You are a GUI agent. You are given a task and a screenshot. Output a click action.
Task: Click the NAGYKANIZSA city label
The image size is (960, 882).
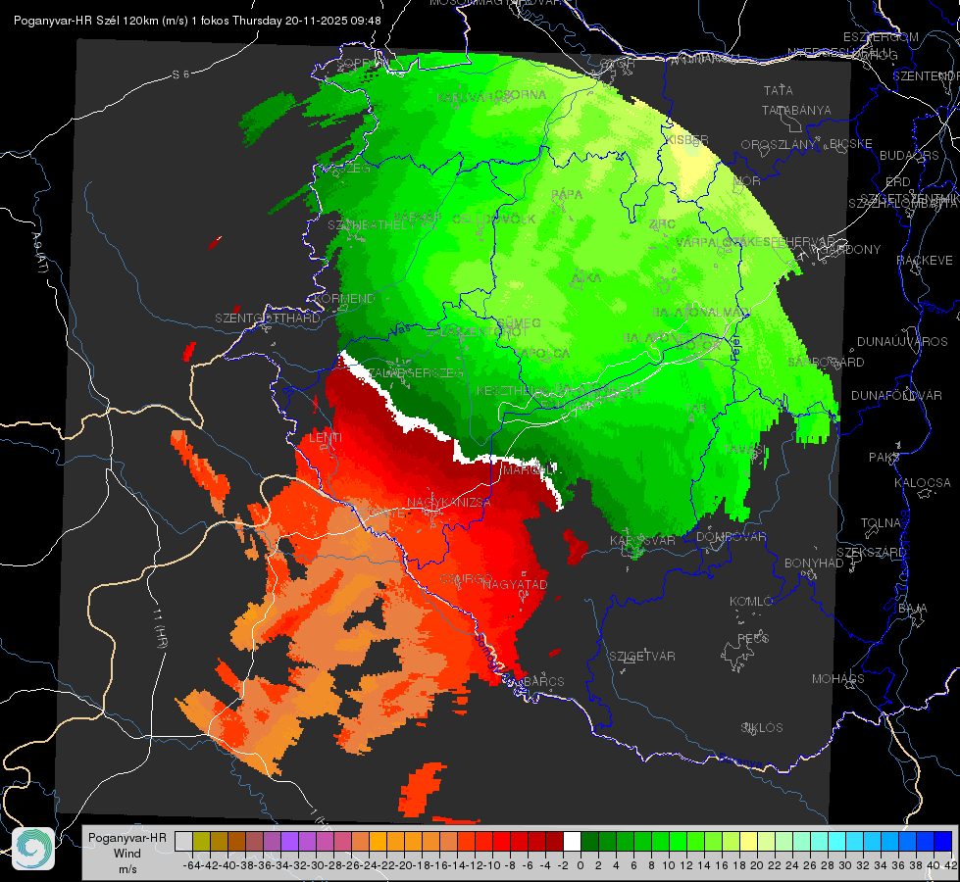pos(449,503)
